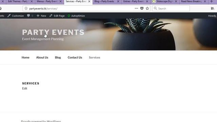Open About Us navigation link
Viewport: 217px width, 122px height.
coord(42,57)
